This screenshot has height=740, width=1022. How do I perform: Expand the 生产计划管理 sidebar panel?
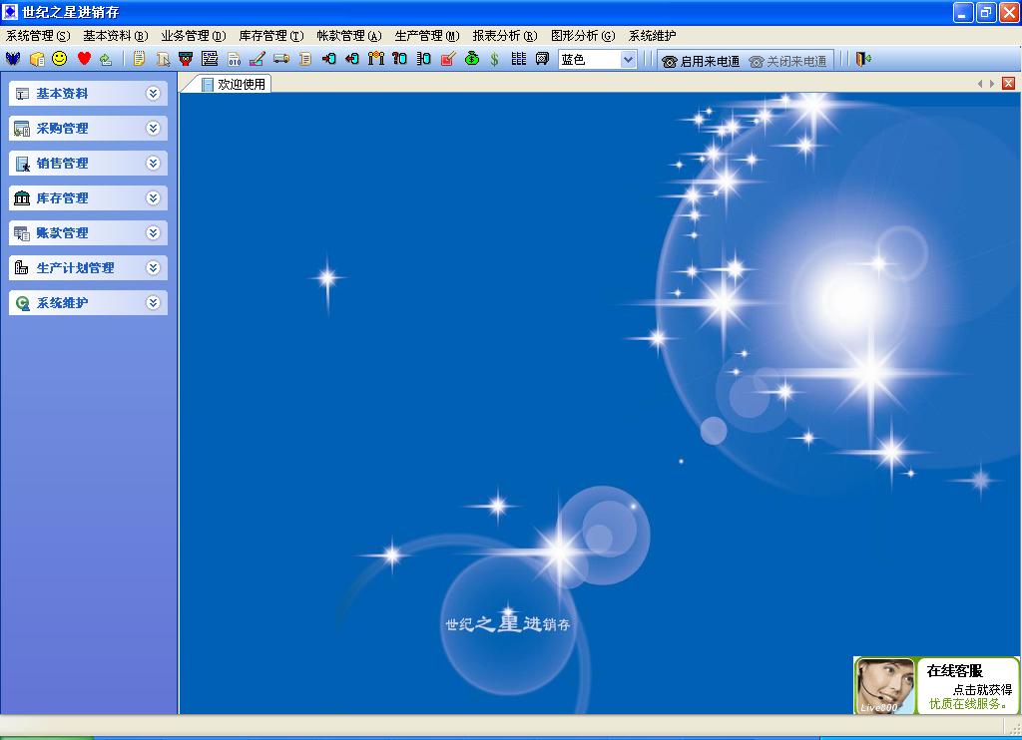click(x=153, y=268)
